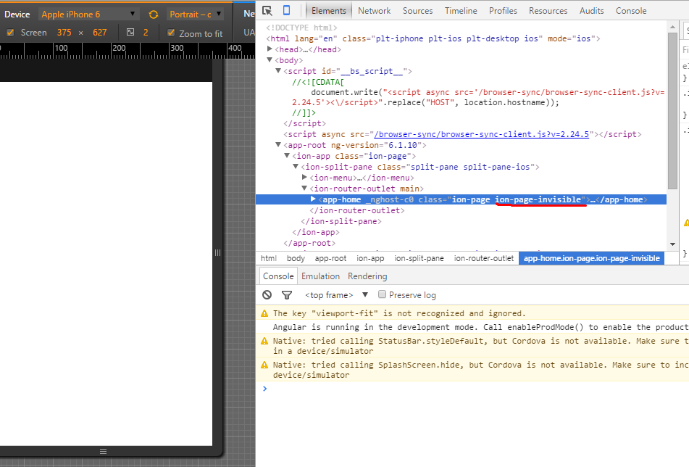Toggle the Zoom to fit checkbox

tap(172, 33)
